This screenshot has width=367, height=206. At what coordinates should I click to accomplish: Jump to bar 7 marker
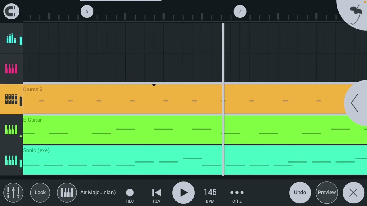[240, 11]
